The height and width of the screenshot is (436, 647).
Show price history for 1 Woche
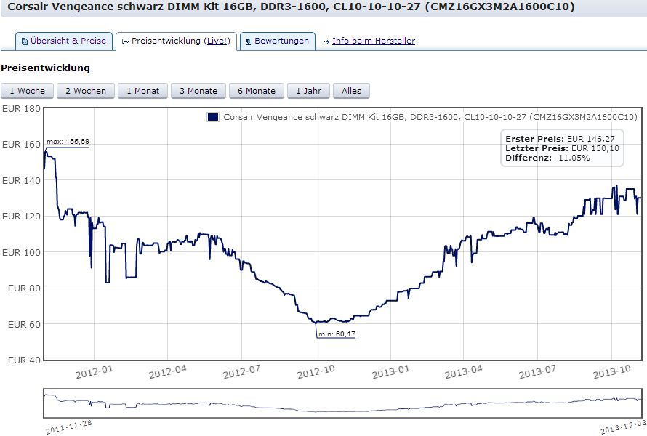pos(27,91)
